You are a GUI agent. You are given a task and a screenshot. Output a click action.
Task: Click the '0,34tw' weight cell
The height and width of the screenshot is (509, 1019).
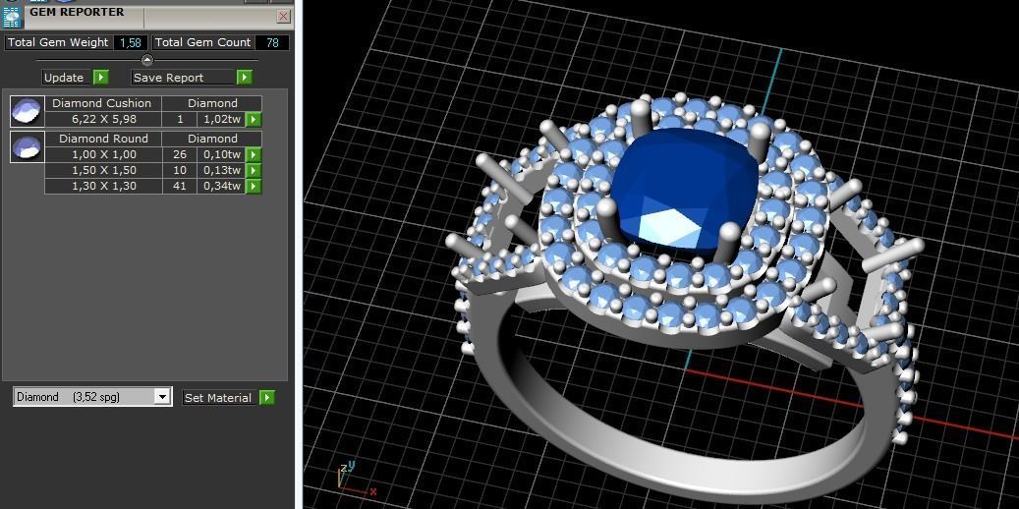click(221, 186)
